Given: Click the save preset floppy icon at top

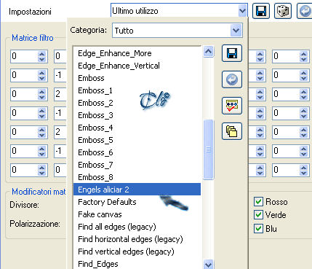Looking at the screenshot, I should (x=261, y=11).
